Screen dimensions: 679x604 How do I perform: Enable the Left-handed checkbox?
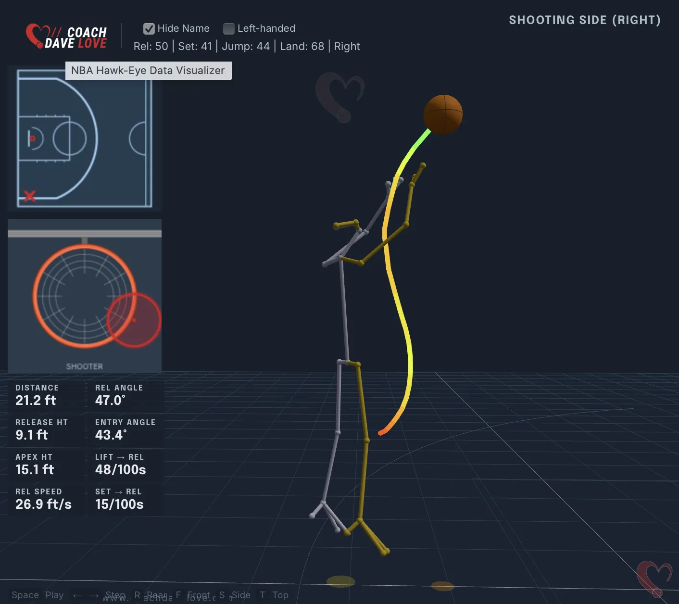(229, 29)
